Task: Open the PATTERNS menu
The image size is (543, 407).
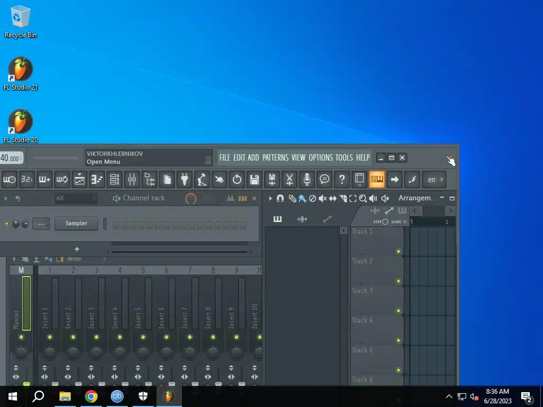Action: tap(275, 157)
